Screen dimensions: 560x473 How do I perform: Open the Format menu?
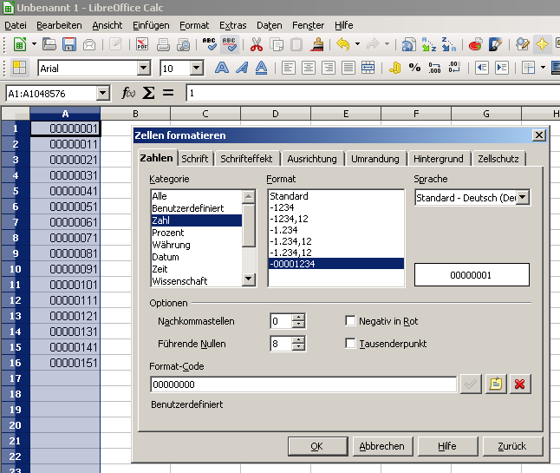(194, 25)
